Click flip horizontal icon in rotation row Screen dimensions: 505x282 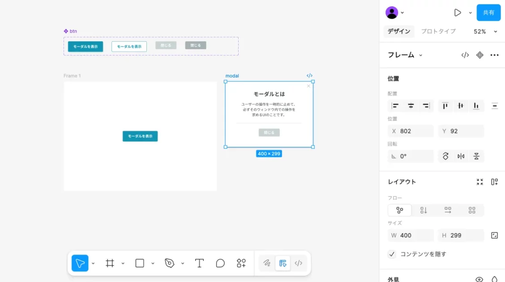click(461, 156)
